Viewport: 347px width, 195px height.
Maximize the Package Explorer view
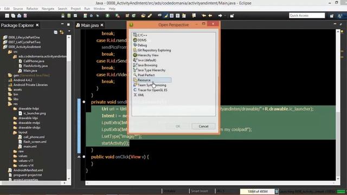coord(68,24)
